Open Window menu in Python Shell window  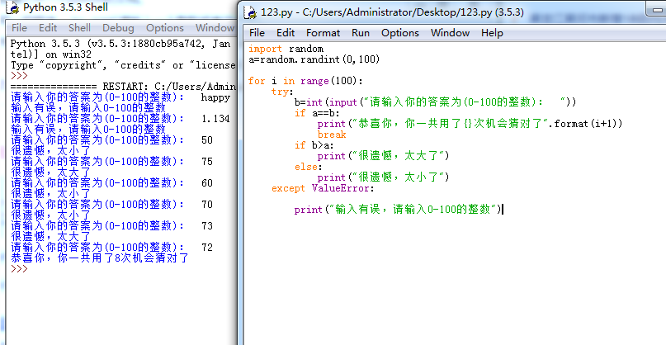click(x=215, y=28)
